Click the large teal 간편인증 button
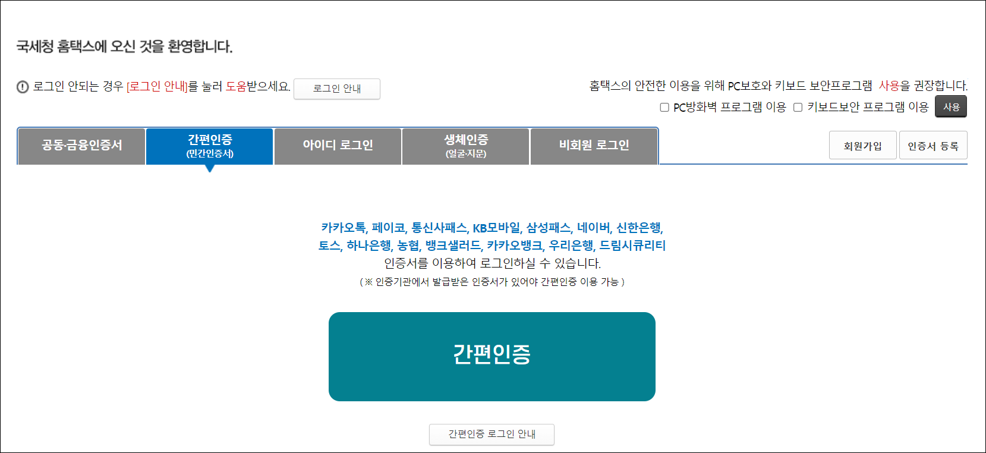The height and width of the screenshot is (453, 986). click(x=492, y=357)
